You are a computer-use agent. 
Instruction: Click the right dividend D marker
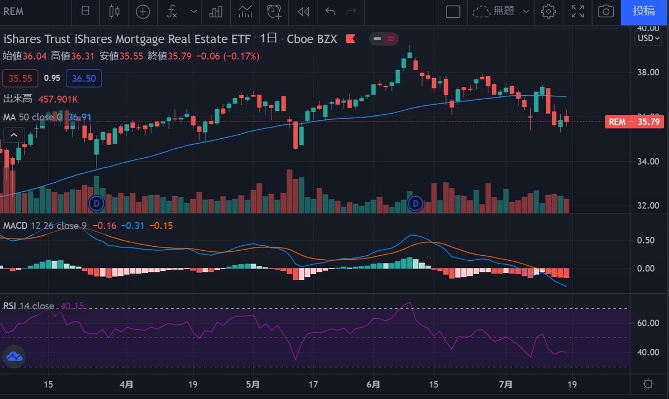415,203
